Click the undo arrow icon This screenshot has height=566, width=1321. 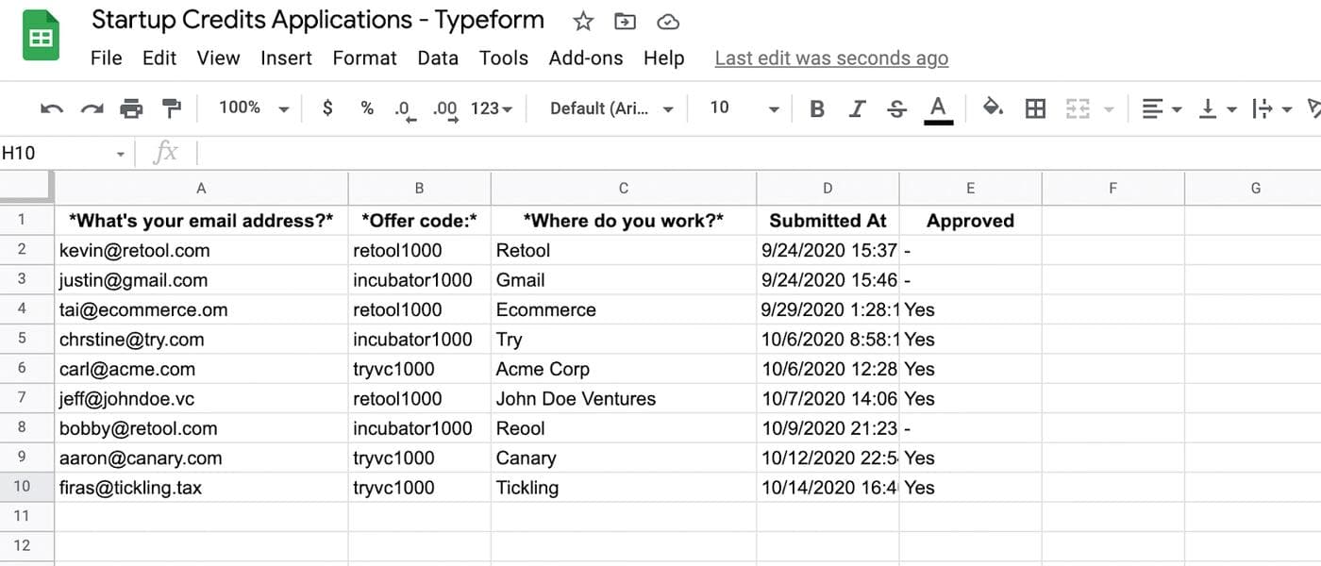coord(52,109)
